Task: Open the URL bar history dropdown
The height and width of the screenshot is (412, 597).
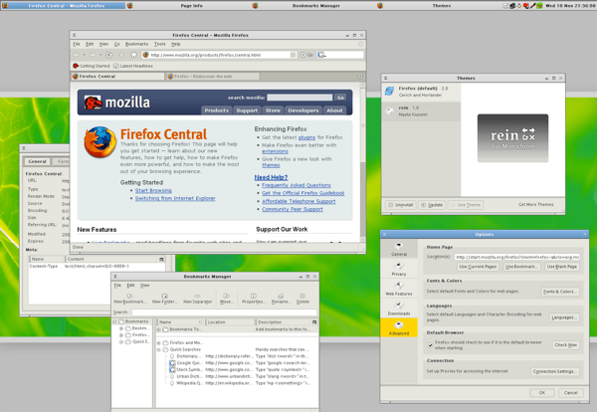Action: pyautogui.click(x=296, y=55)
